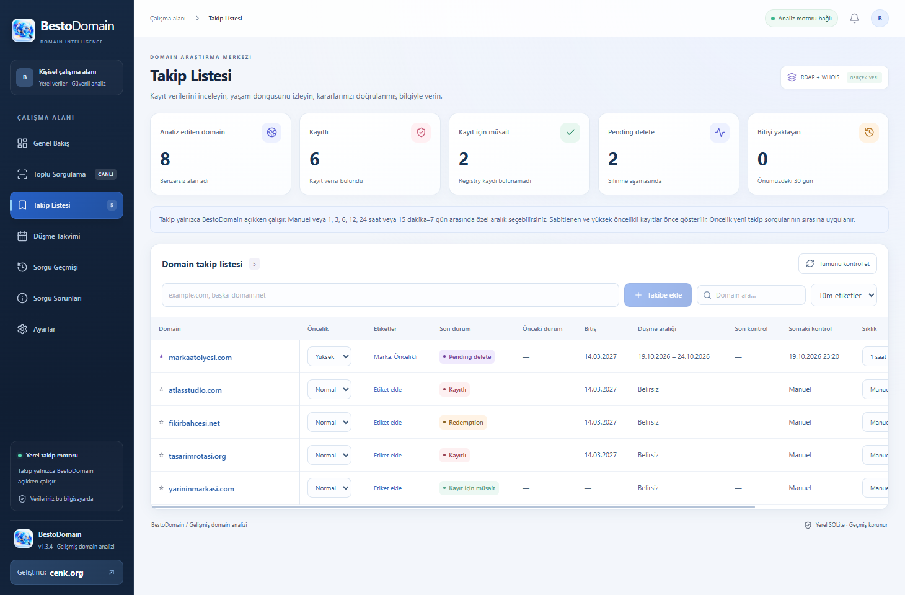This screenshot has height=595, width=905.
Task: Click the Takibe ekle button
Action: click(658, 295)
